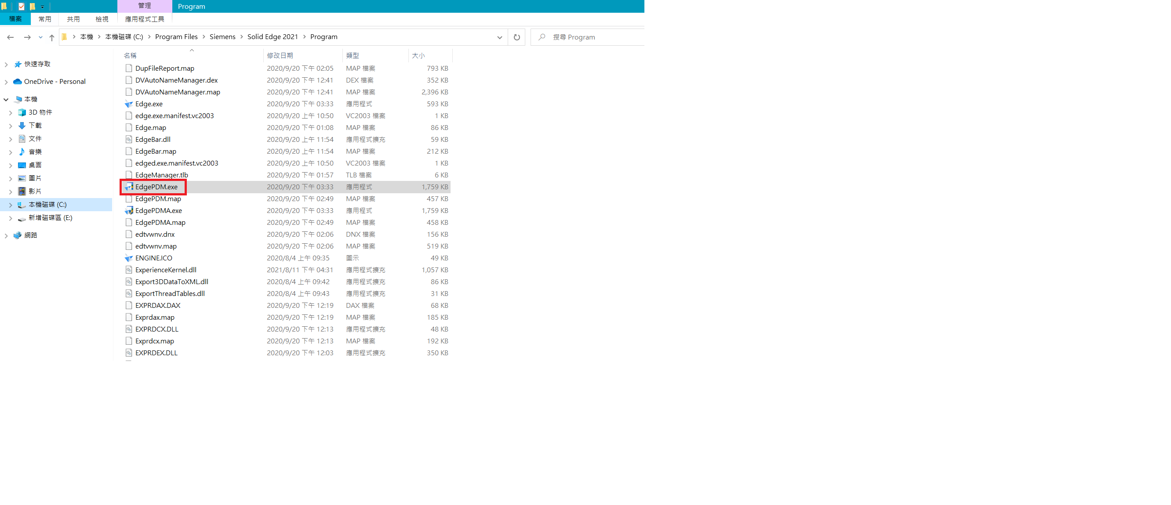Open 快速存取 in navigation pane
The width and height of the screenshot is (1171, 505).
click(37, 64)
